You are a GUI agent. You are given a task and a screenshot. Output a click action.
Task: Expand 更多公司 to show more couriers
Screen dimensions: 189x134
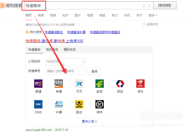tap(89, 121)
